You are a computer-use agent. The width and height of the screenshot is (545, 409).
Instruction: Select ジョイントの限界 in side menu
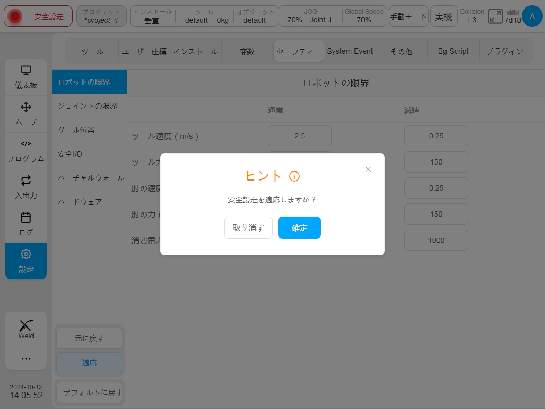click(89, 106)
